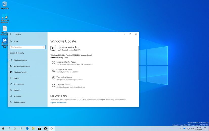
Task: Click the Home house icon
Action: (11, 41)
